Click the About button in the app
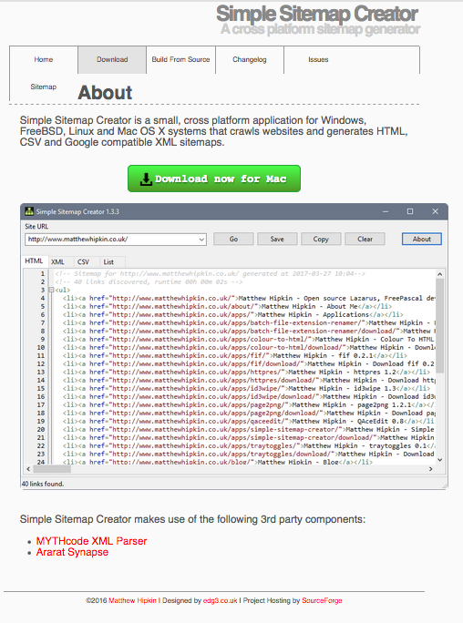The width and height of the screenshot is (463, 623). 422,240
